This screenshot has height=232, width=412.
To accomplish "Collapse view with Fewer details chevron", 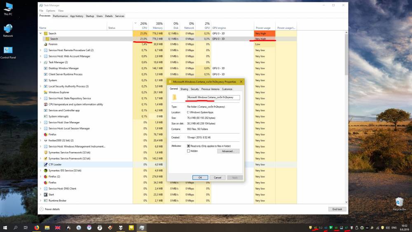I will coord(42,209).
